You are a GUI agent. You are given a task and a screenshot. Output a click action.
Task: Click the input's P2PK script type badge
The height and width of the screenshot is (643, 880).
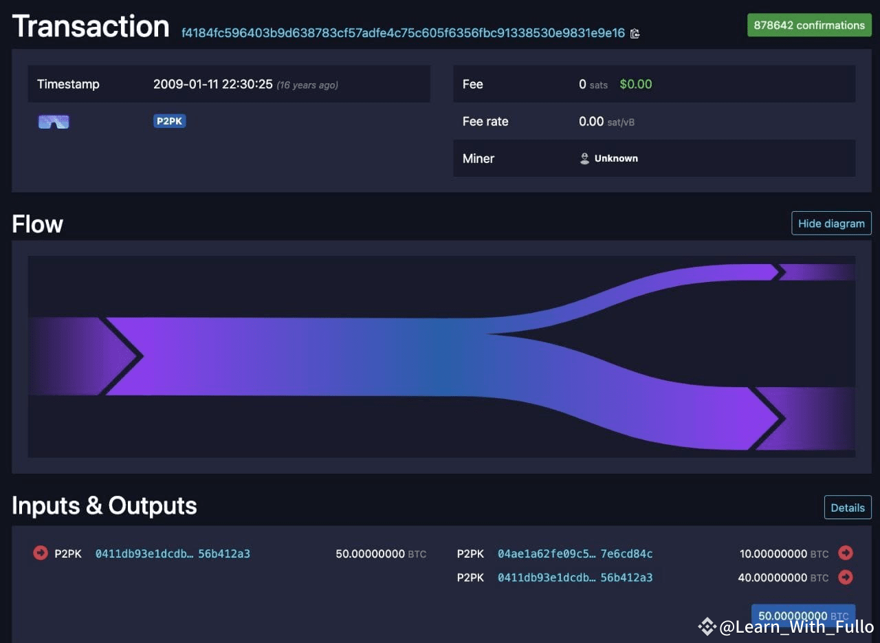67,553
